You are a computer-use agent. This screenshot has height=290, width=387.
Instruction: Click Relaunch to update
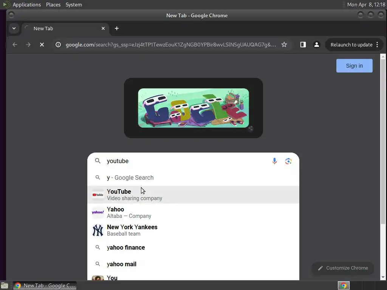351,45
